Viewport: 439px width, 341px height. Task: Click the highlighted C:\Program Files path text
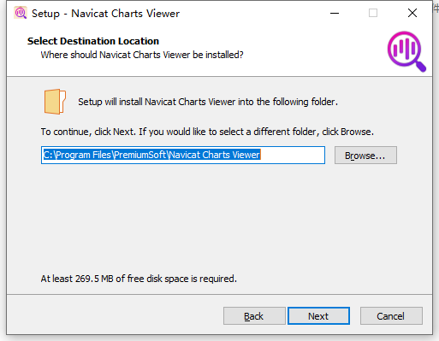click(151, 155)
